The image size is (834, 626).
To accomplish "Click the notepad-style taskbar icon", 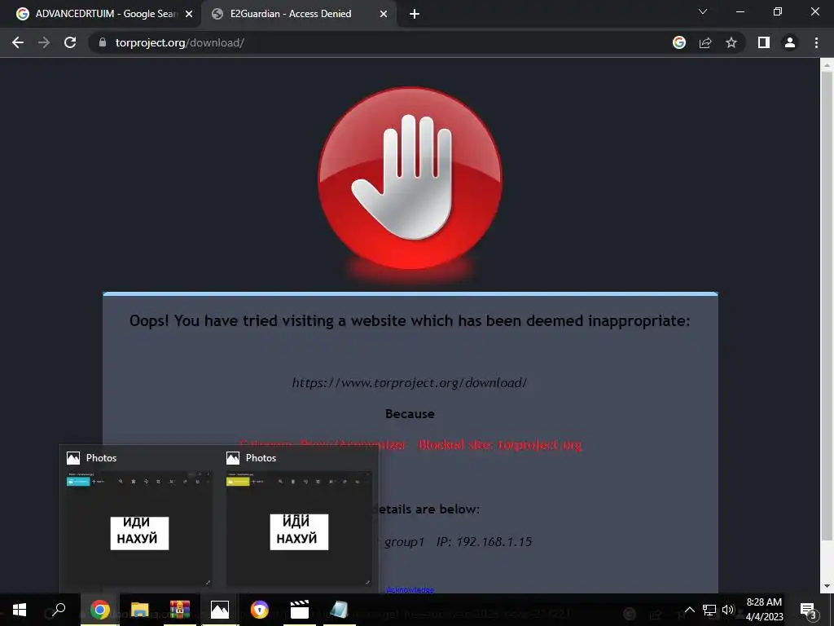I will coord(340,610).
